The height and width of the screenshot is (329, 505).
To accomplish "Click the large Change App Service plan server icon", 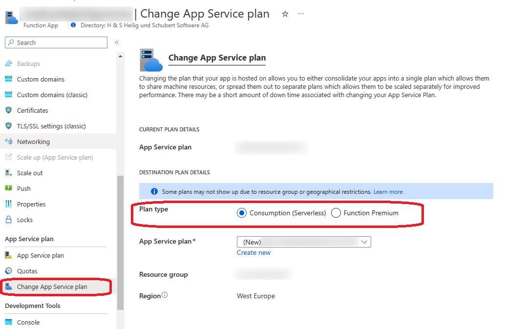I will click(151, 60).
